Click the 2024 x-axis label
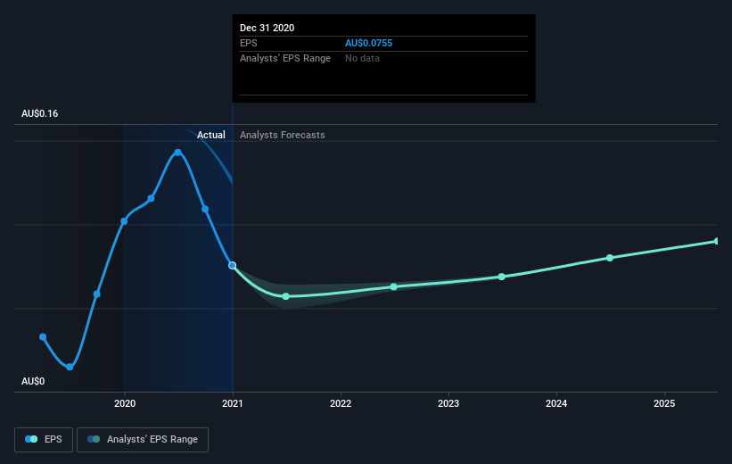Viewport: 732px width, 464px height. coord(556,403)
